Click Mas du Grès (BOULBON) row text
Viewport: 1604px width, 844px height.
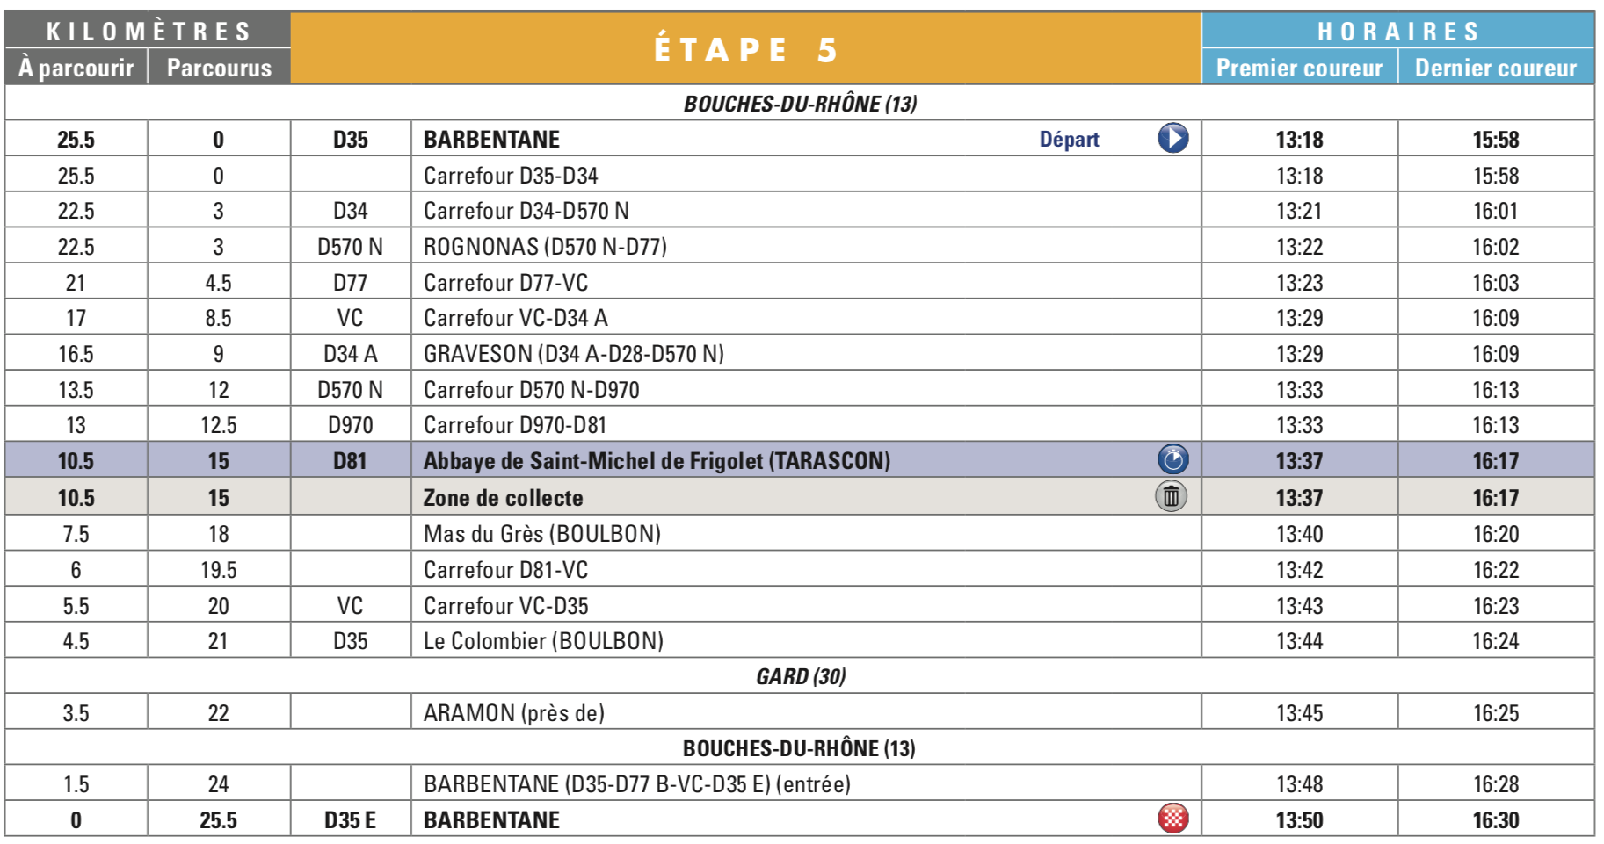tap(541, 534)
